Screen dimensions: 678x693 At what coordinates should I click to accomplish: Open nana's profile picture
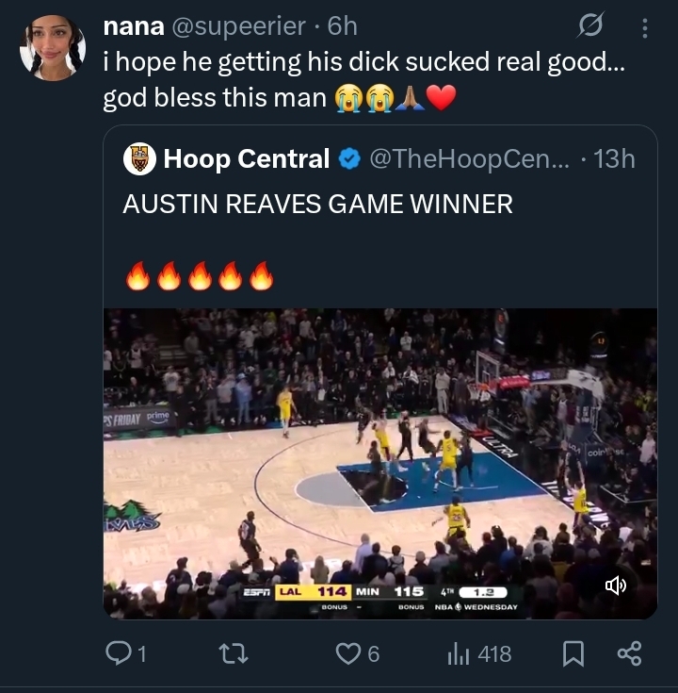tap(53, 47)
